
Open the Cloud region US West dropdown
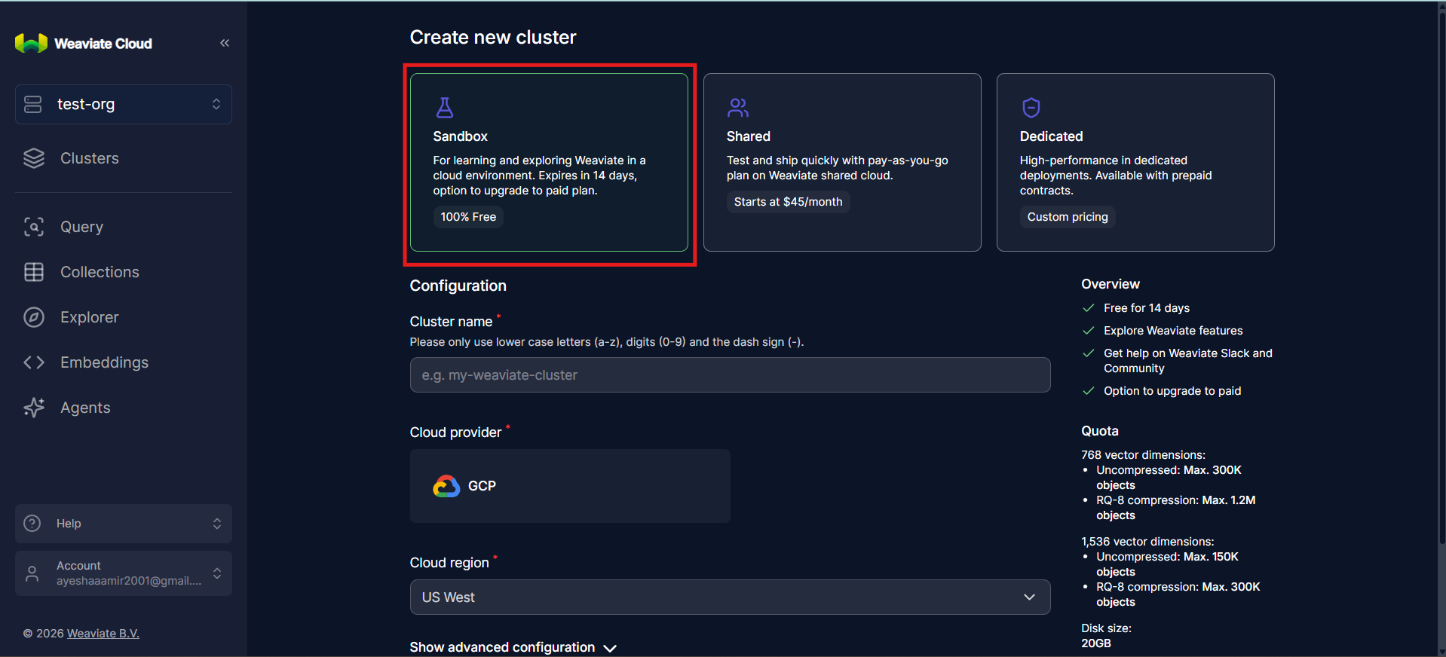point(729,597)
